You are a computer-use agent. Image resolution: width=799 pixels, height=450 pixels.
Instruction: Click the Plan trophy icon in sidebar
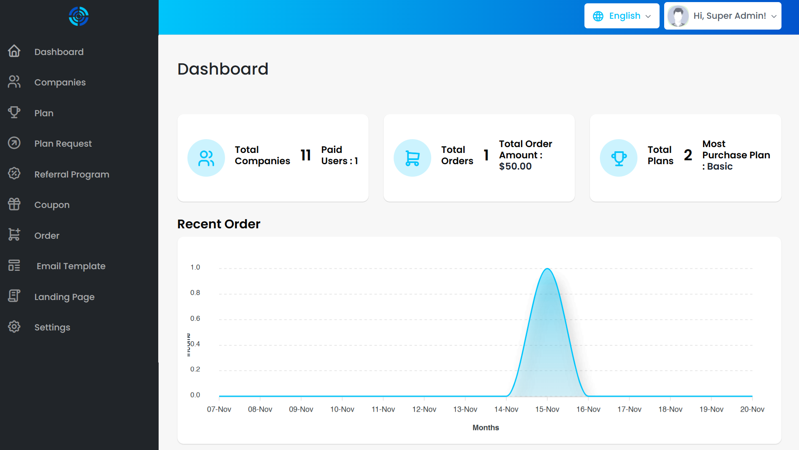point(14,112)
